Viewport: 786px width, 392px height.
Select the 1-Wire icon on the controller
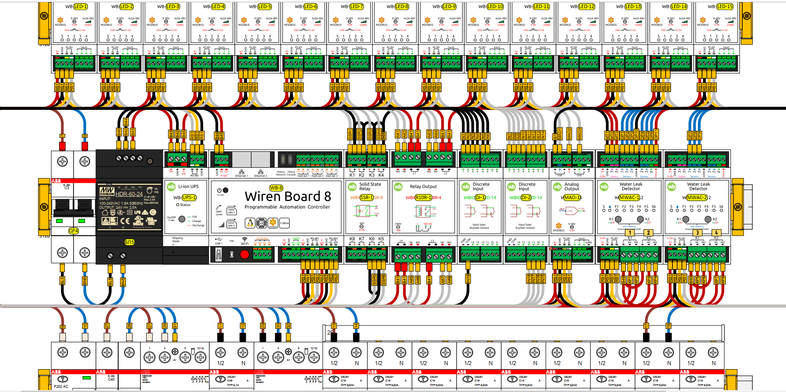tap(284, 223)
